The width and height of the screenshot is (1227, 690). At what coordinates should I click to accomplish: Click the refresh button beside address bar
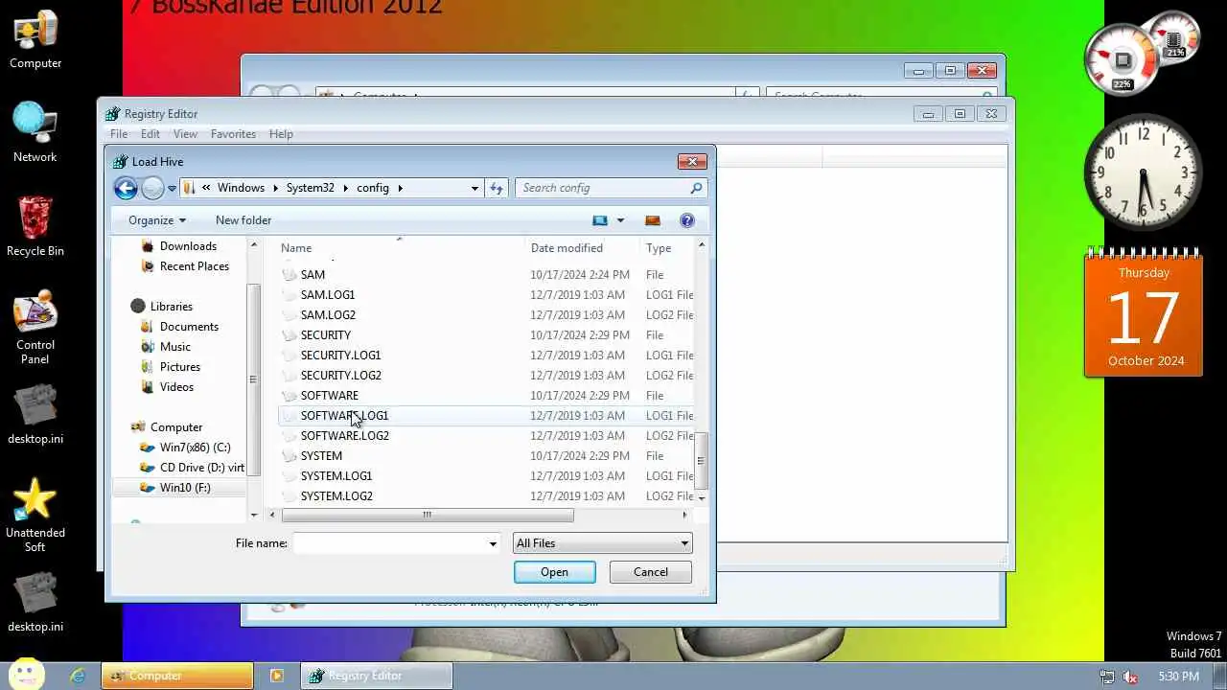click(497, 188)
